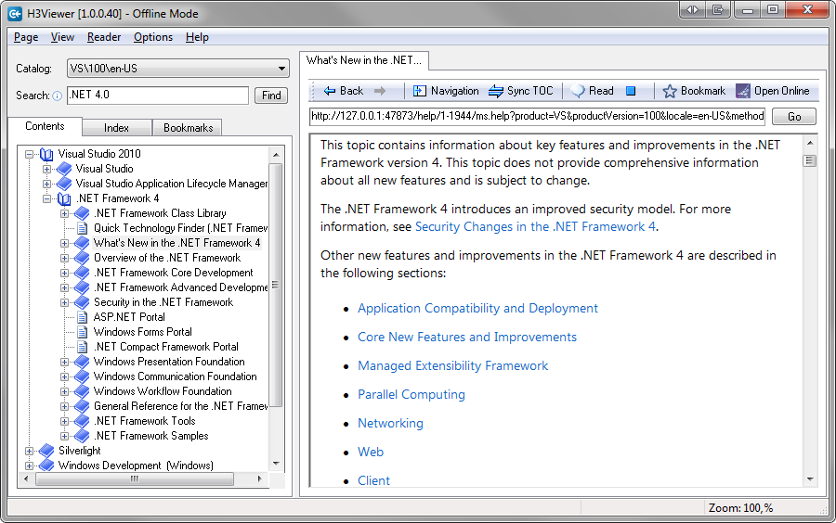The height and width of the screenshot is (523, 836).
Task: Open the Reader menu
Action: point(104,37)
